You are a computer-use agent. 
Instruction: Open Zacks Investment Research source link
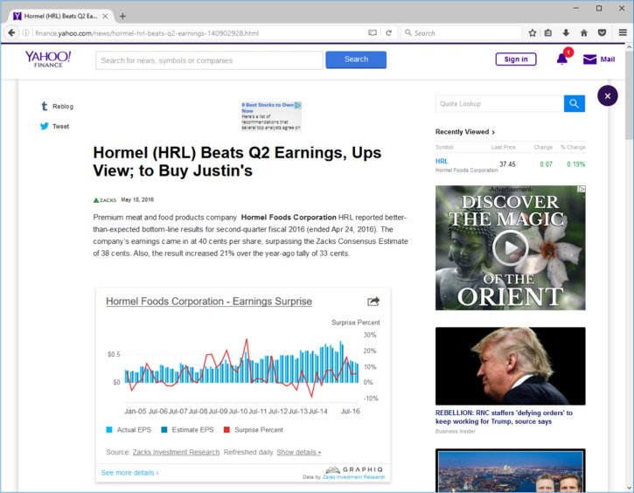[176, 452]
